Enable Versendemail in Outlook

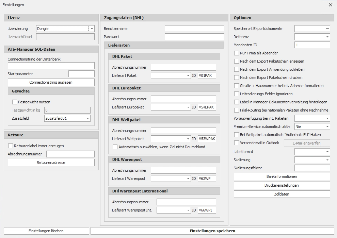tap(237, 143)
